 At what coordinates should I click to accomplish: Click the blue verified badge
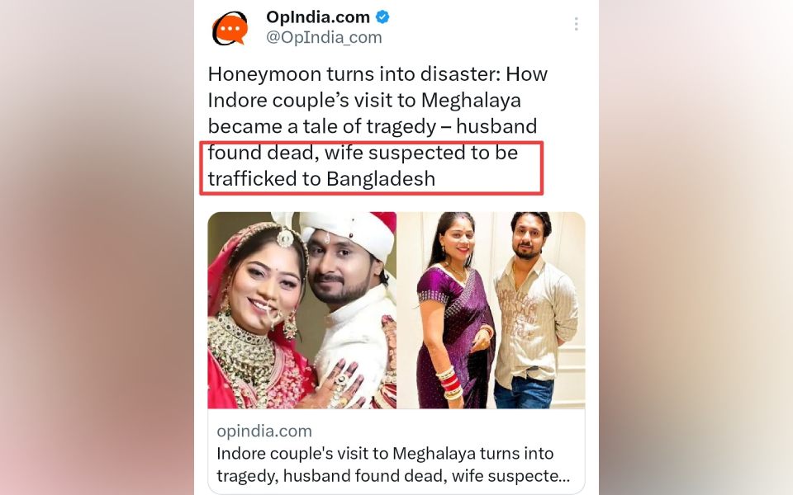coord(382,17)
